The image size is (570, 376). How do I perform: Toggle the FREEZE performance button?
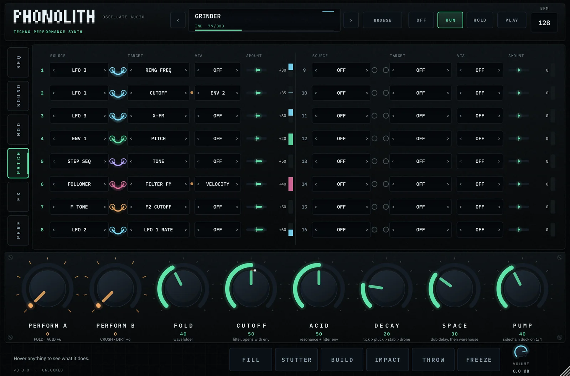tap(479, 360)
